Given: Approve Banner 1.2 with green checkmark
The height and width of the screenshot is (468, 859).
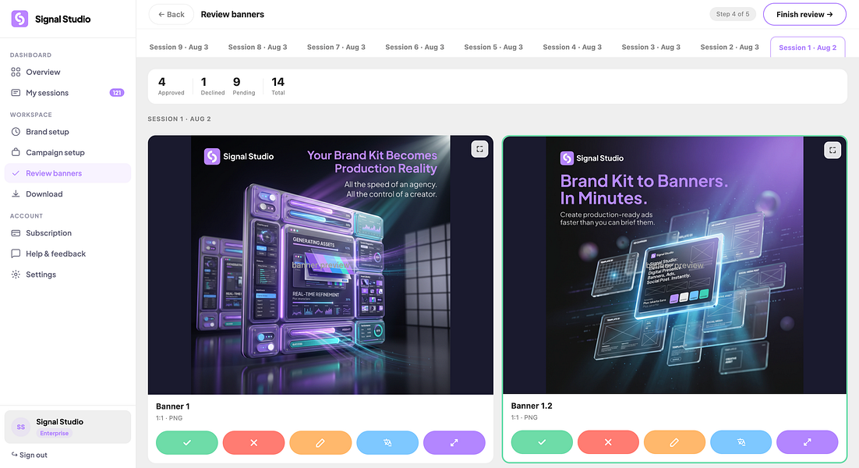Looking at the screenshot, I should (542, 442).
